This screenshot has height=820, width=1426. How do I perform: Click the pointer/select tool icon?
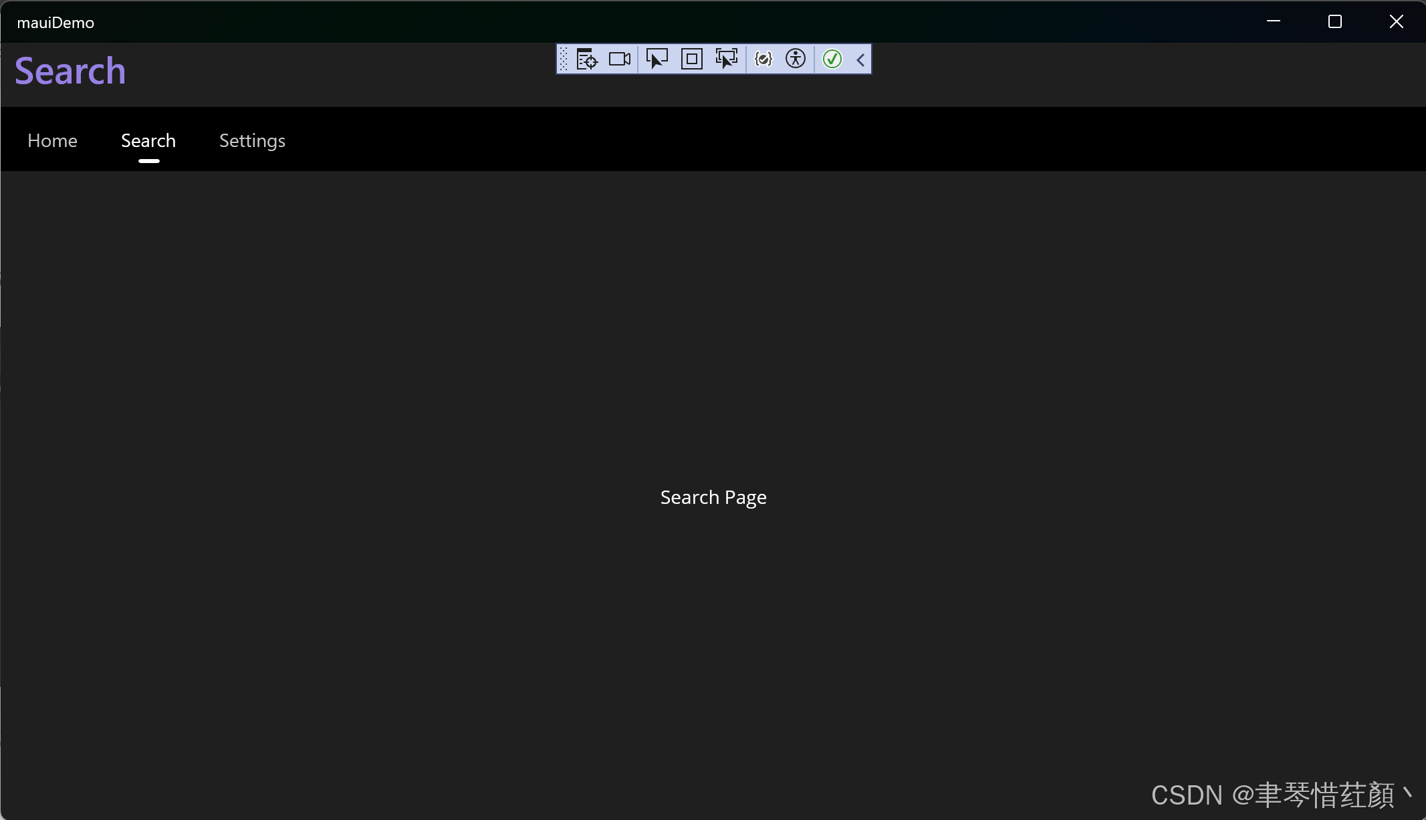(x=657, y=59)
